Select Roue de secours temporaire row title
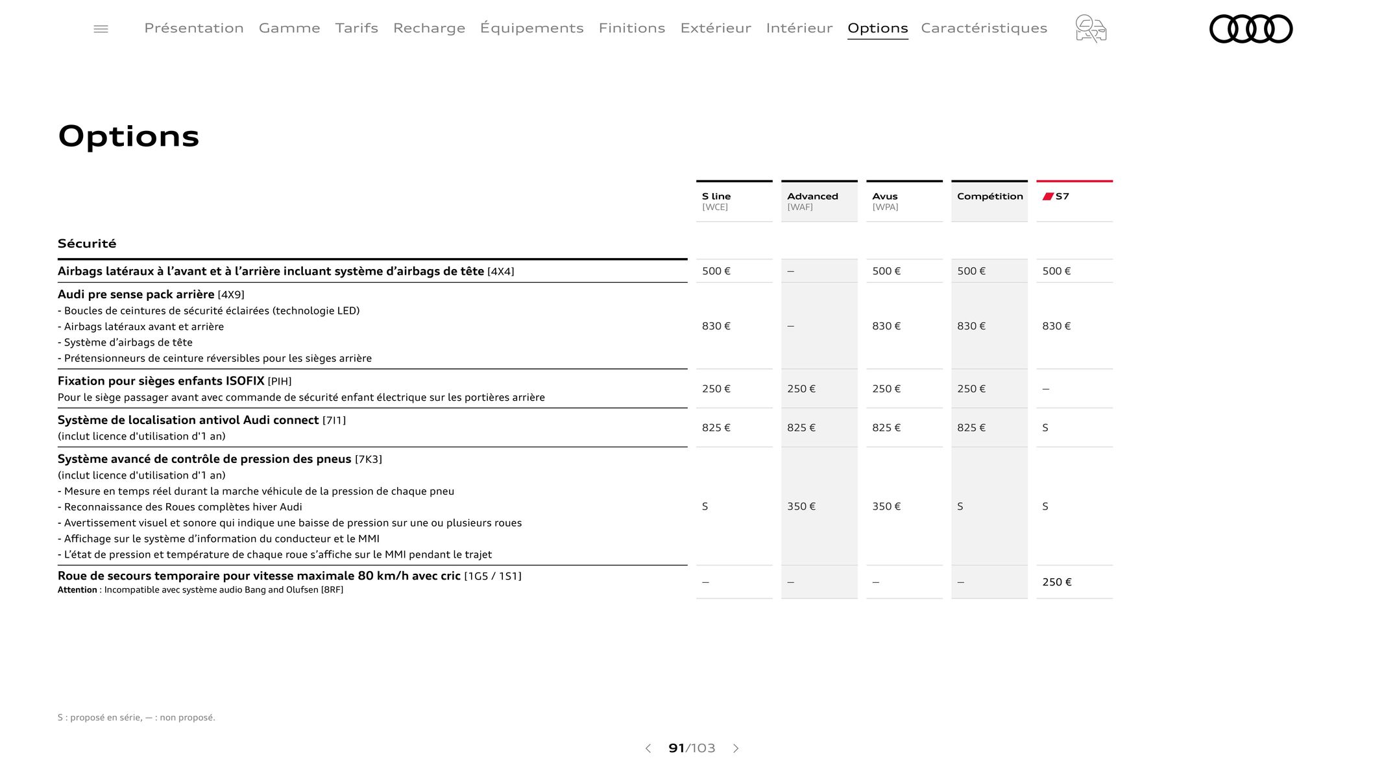Viewport: 1384px width, 778px height. coord(289,576)
